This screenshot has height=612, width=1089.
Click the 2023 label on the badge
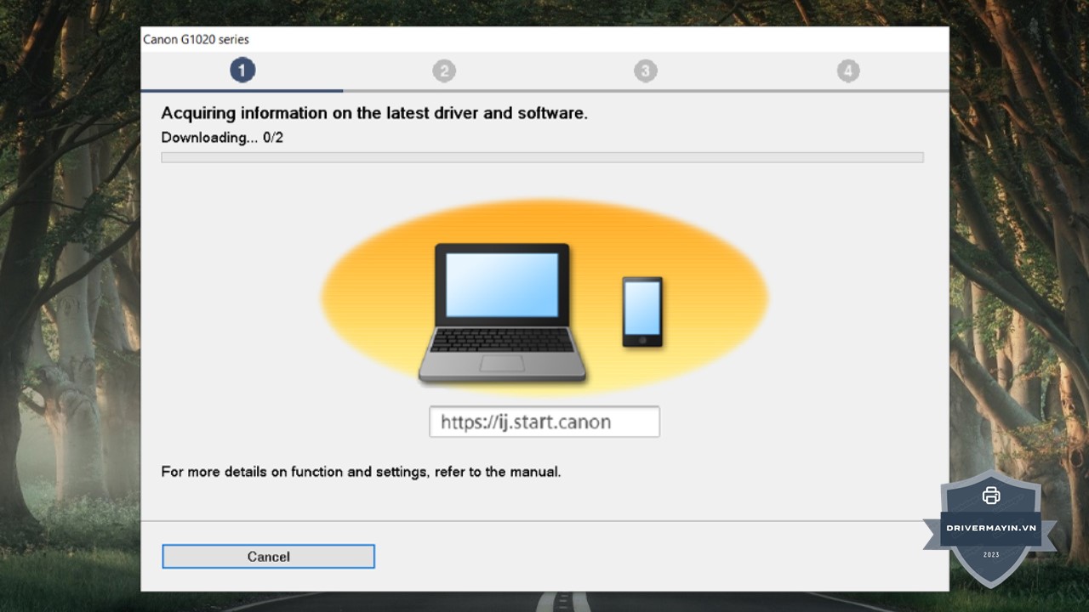[991, 555]
